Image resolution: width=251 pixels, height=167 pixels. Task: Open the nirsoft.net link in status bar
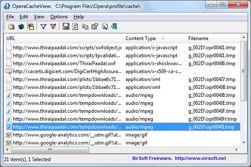[200, 158]
